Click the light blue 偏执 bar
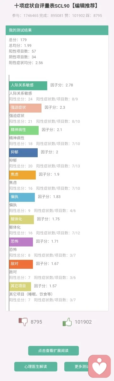Image resolution: width=114 pixels, height=381 pixels. (x=22, y=197)
